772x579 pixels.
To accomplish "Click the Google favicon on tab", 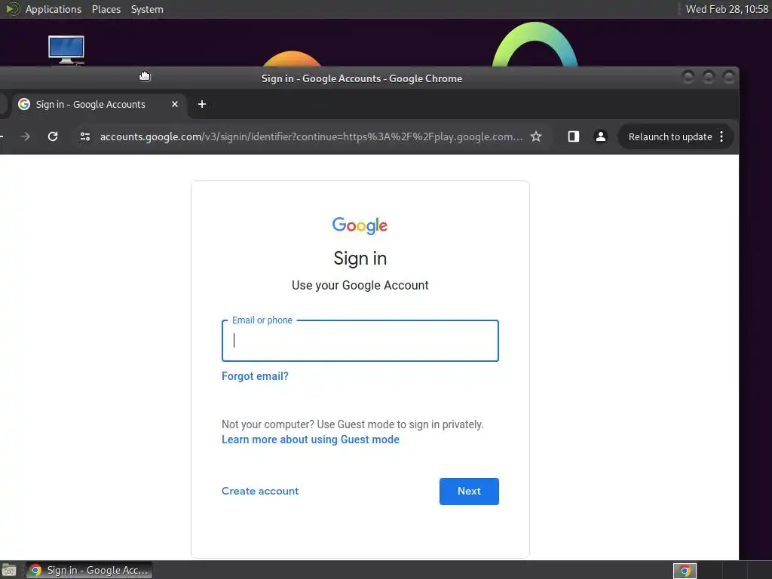I will point(24,104).
